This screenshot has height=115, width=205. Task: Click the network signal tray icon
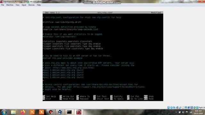click(191, 112)
